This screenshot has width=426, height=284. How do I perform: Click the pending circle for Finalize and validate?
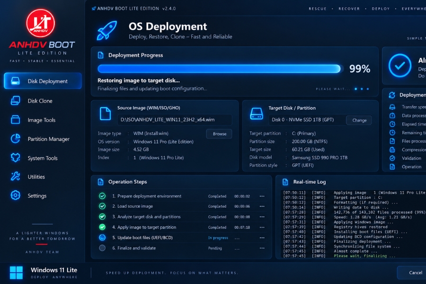tap(102, 248)
